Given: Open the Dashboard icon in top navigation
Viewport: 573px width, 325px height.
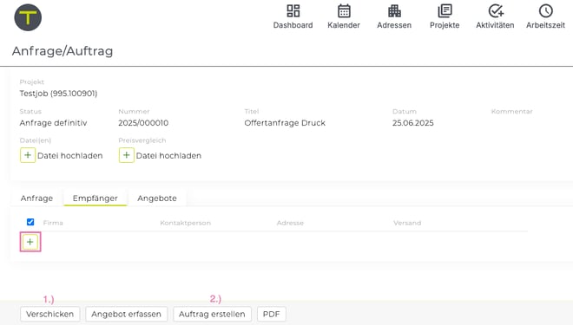Looking at the screenshot, I should pyautogui.click(x=293, y=11).
